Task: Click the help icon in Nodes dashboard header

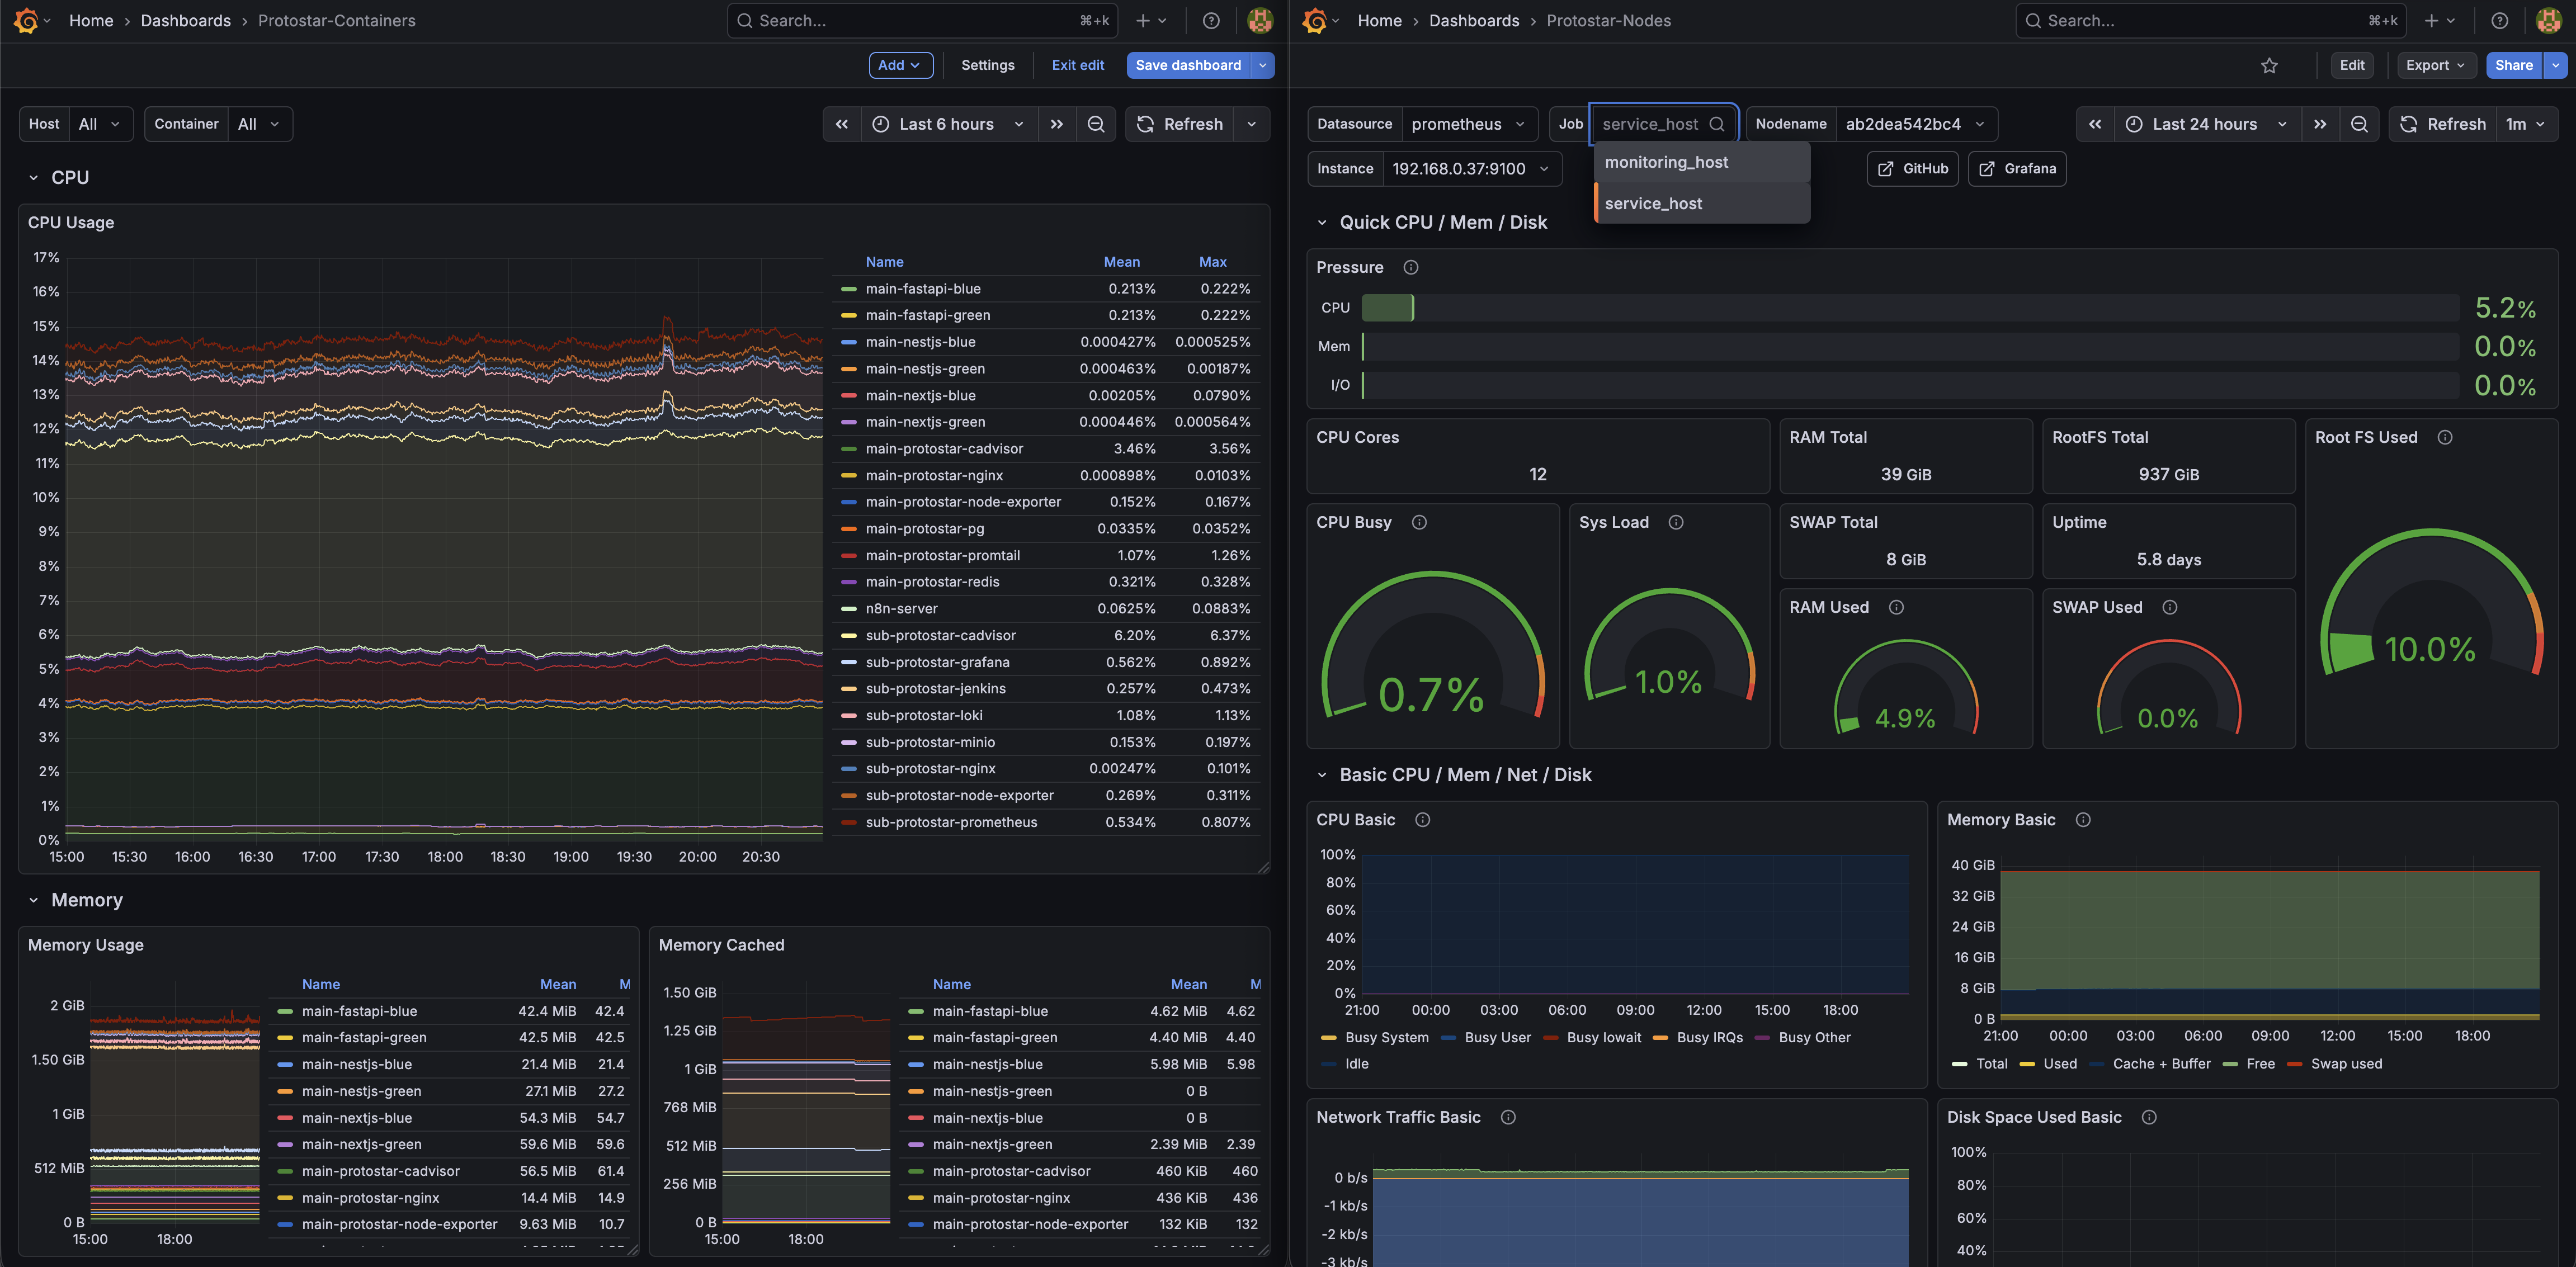Action: pos(2499,21)
